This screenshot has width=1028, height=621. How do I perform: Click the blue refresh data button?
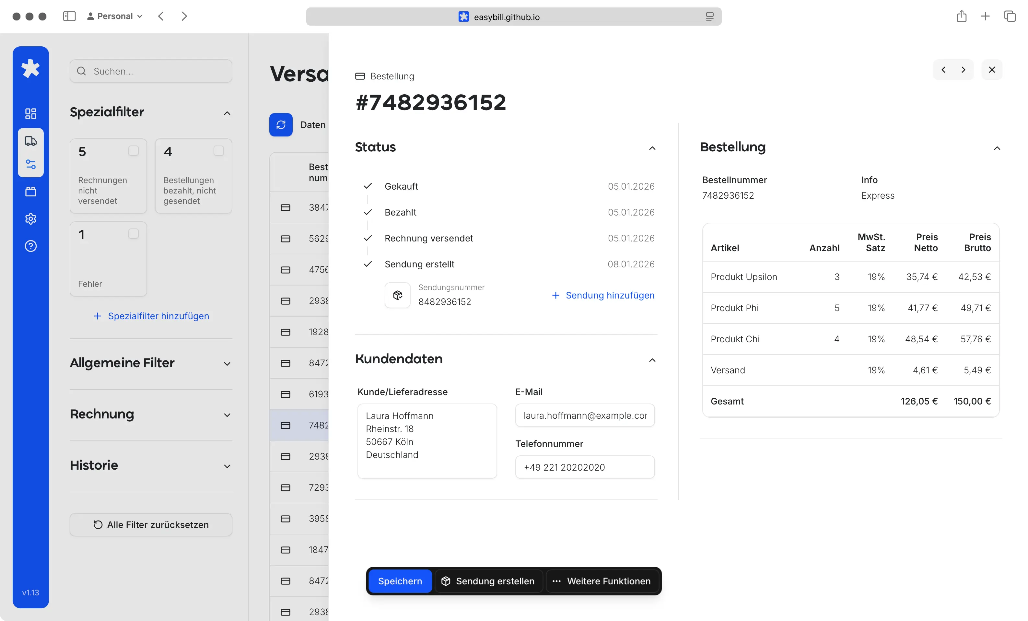click(x=281, y=125)
